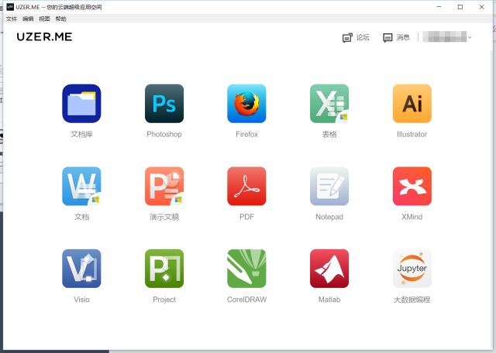Click the XMind label text

[x=412, y=217]
